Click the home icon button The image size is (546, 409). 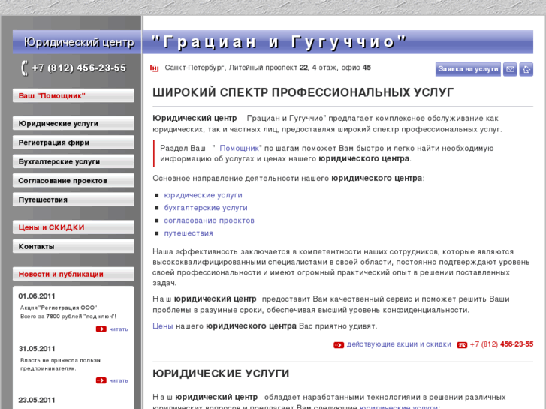click(526, 69)
